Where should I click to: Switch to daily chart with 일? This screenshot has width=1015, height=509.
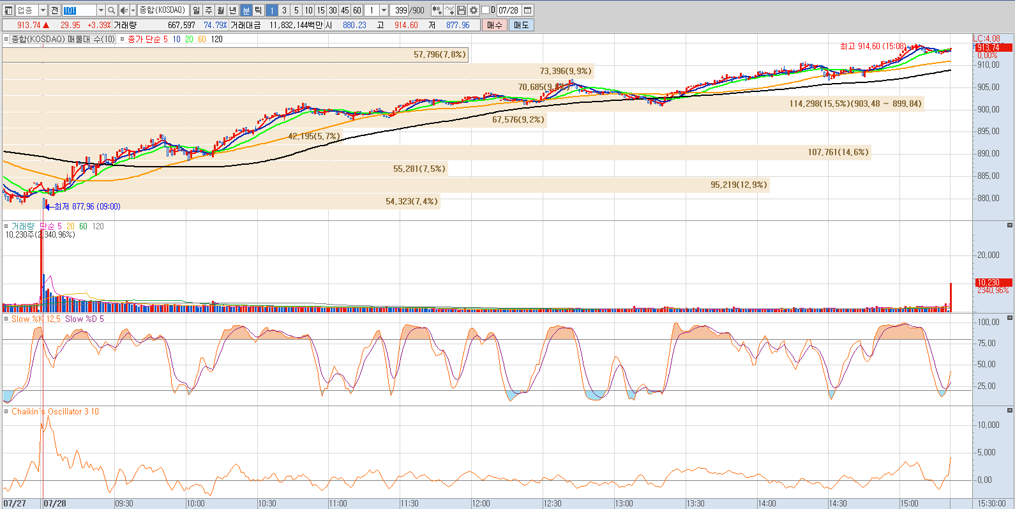(x=197, y=10)
